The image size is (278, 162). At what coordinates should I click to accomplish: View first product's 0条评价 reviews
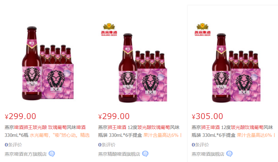[13, 145]
